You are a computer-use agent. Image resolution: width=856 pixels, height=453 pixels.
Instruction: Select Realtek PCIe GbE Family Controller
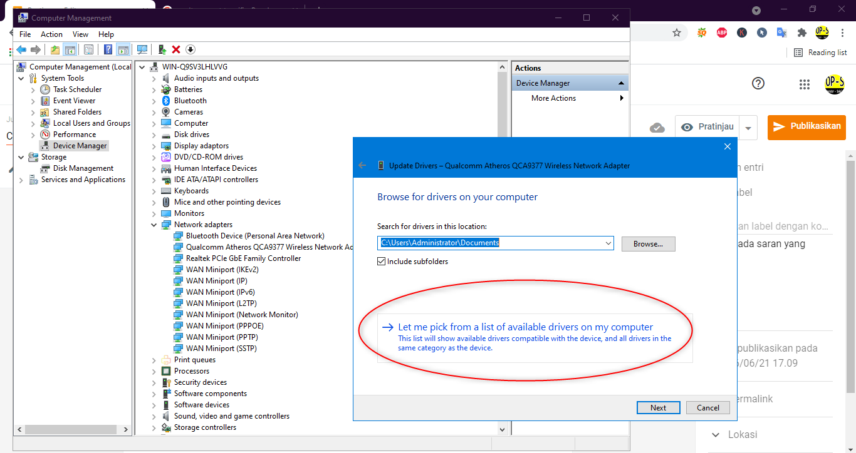coord(237,258)
